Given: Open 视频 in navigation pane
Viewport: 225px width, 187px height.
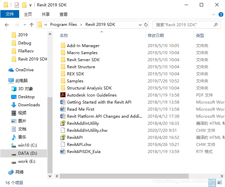Looking at the screenshot, I should [22, 113].
